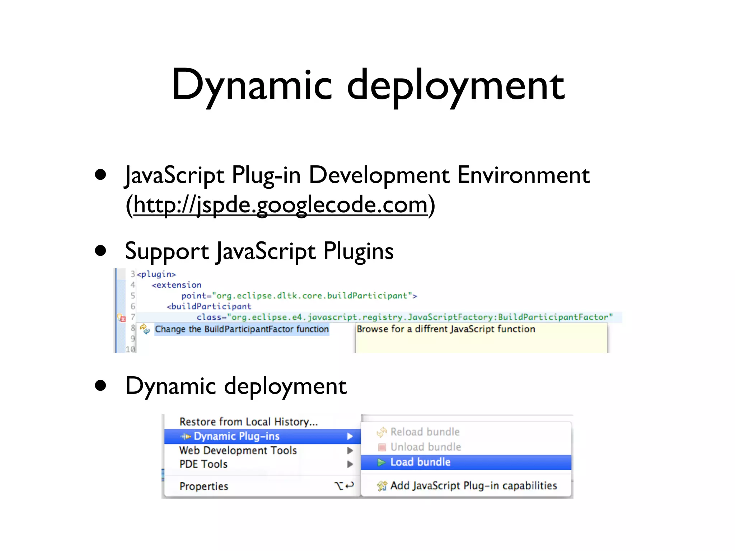Click the Add JavaScript Plug-in capabilities icon

(x=382, y=486)
